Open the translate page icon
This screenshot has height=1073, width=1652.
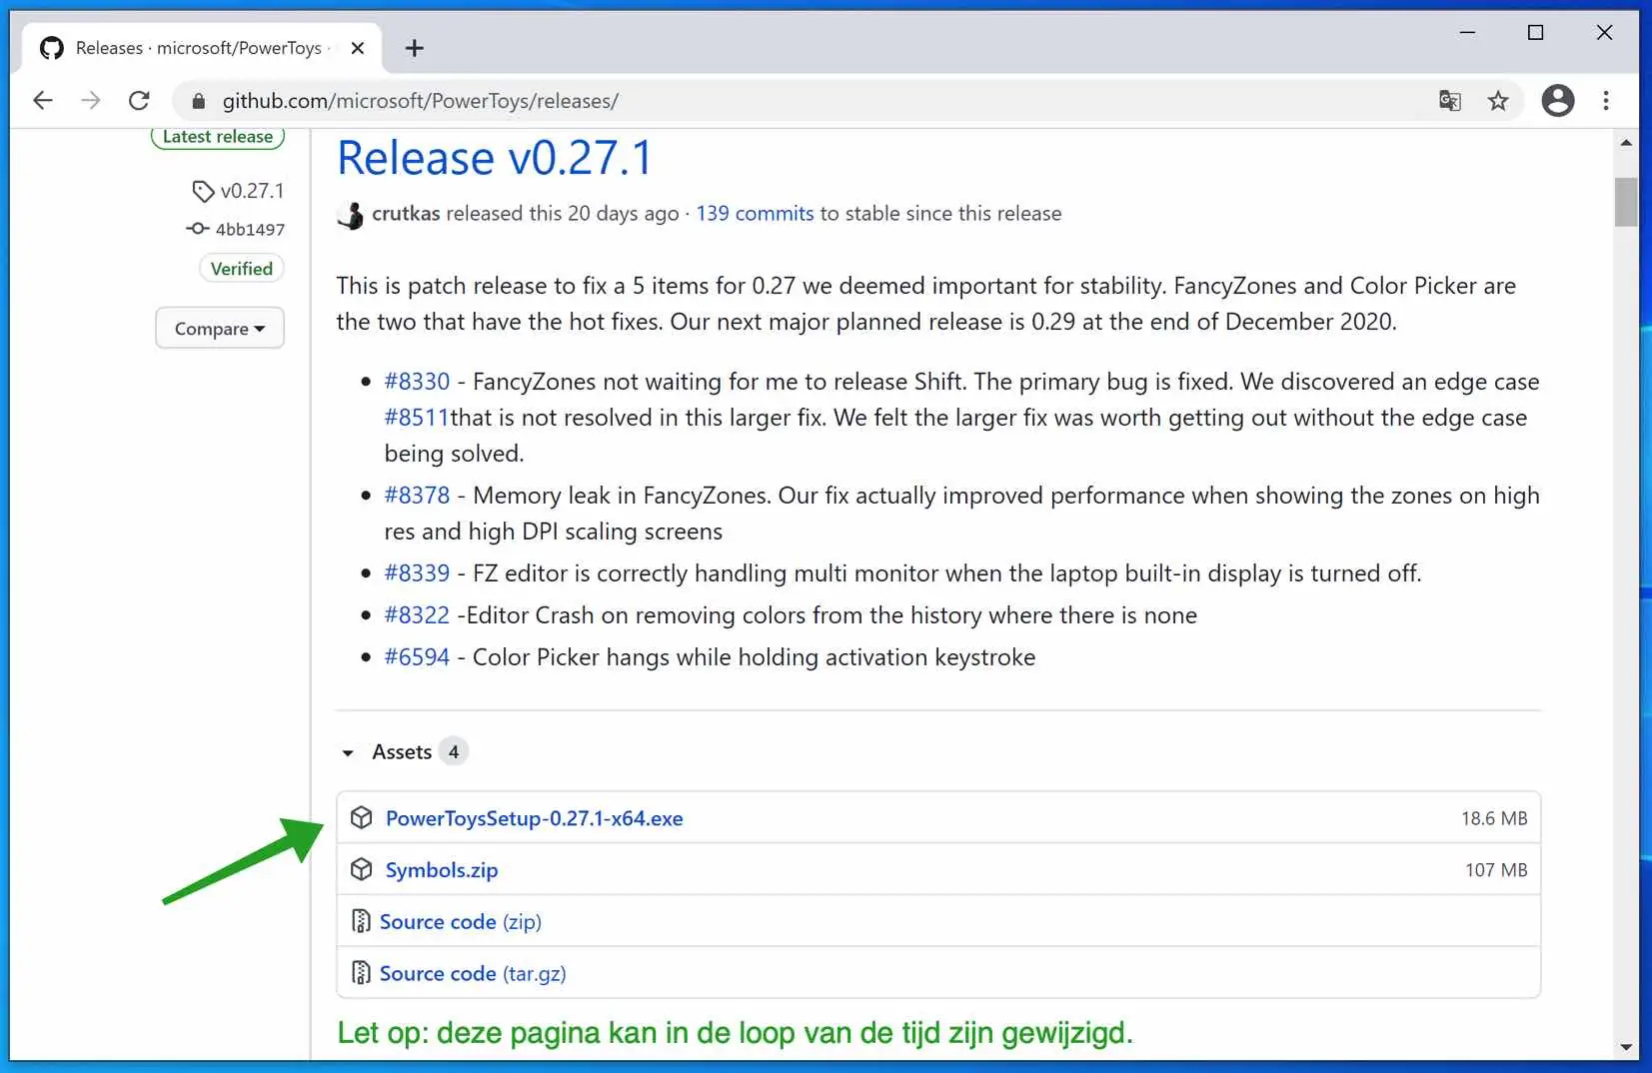coord(1449,100)
